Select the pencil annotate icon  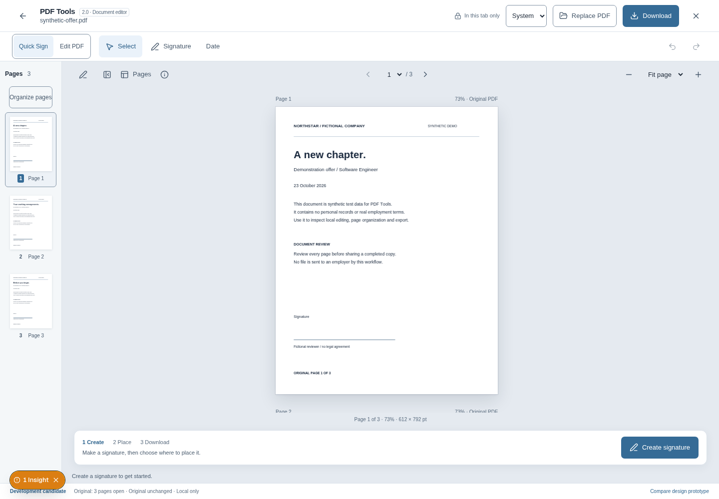[x=83, y=74]
